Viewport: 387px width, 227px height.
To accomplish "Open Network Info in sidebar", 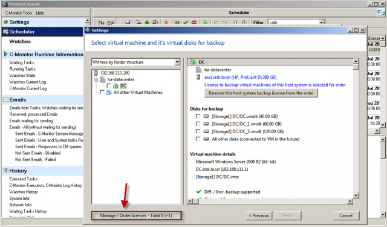I will (20, 205).
